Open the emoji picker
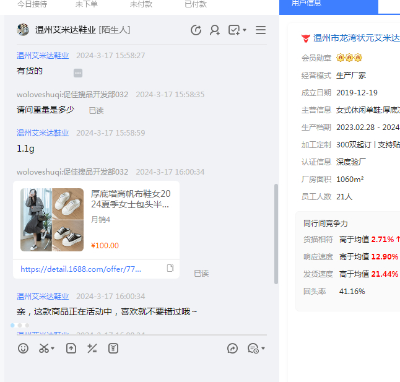Screen dimensions: 400x382 tap(23, 349)
